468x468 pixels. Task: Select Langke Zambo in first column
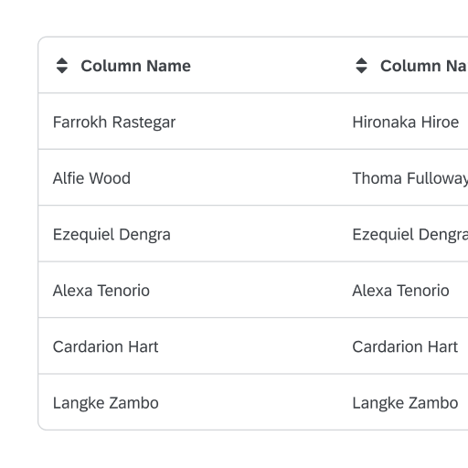pyautogui.click(x=105, y=403)
